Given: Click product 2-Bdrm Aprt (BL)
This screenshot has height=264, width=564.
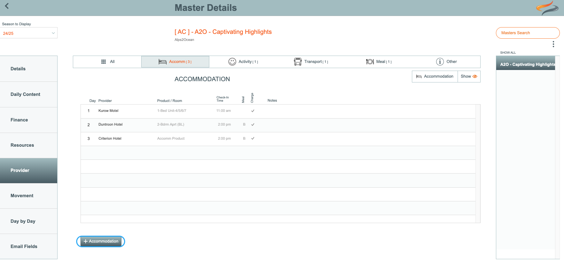Looking at the screenshot, I should (x=171, y=125).
